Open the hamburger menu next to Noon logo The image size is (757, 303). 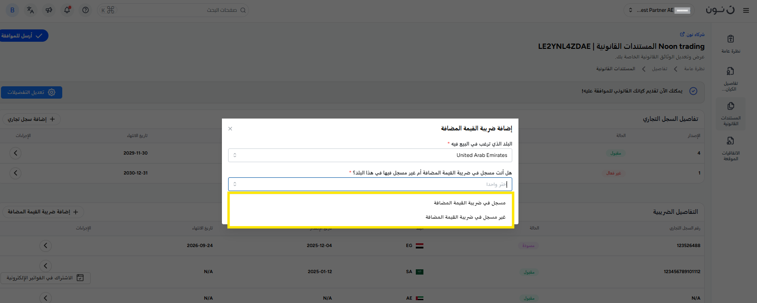[746, 10]
